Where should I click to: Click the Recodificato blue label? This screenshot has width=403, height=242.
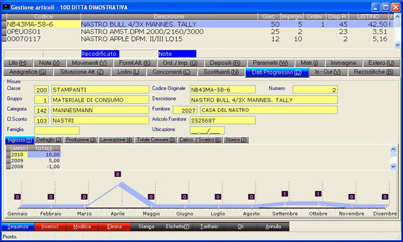[100, 54]
